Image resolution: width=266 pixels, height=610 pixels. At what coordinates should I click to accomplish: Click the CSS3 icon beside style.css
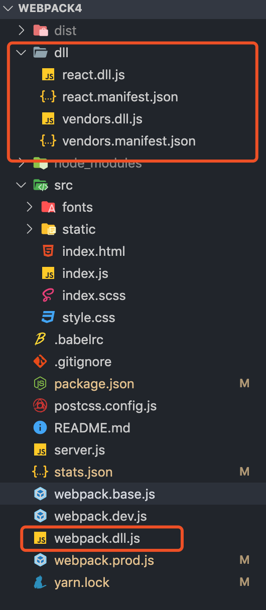coord(48,318)
